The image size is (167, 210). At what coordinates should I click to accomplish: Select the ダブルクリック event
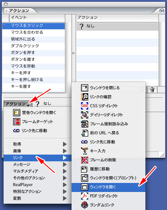[34, 46]
